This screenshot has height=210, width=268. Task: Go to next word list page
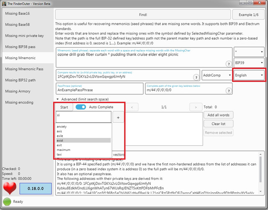pyautogui.click(x=196, y=107)
